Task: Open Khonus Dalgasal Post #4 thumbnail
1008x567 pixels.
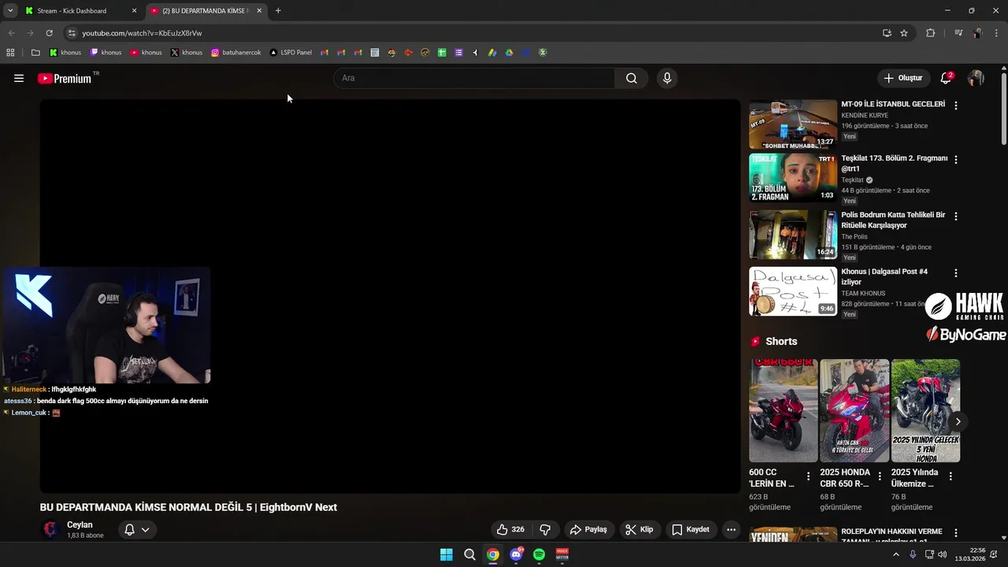Action: click(x=793, y=291)
